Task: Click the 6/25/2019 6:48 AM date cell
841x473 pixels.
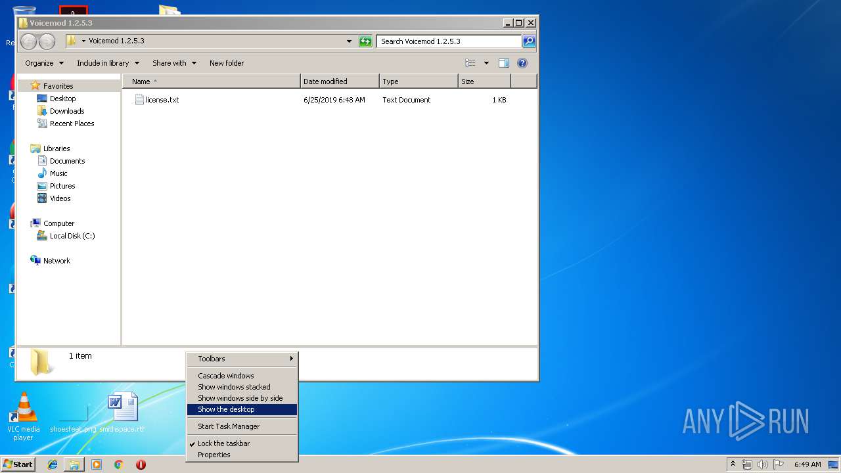Action: tap(334, 100)
